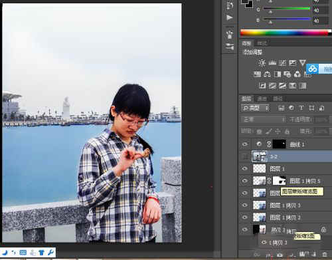The image size is (332, 260).
Task: Add a Photo Filter adjustment
Action: coord(288,74)
